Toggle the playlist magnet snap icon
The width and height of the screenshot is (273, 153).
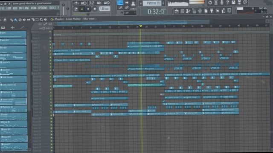(5, 20)
